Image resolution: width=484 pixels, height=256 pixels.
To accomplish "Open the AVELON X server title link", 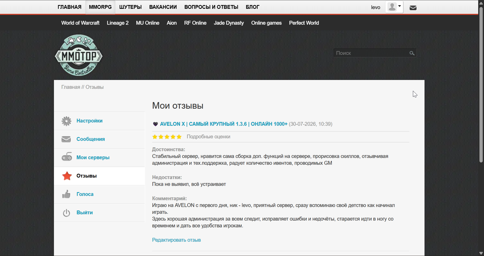I will click(224, 124).
